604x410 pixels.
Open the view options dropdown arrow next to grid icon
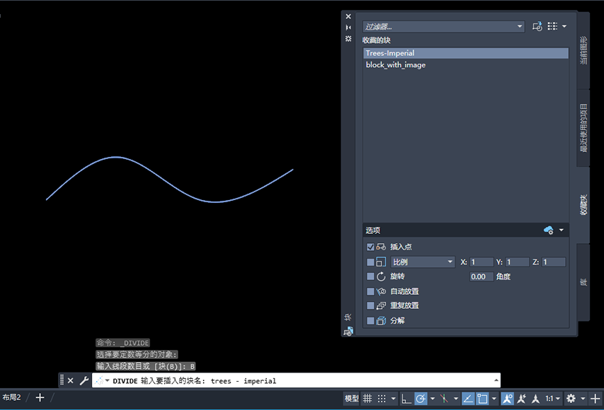tap(564, 26)
